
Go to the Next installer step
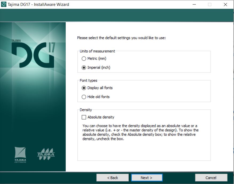click(x=147, y=178)
